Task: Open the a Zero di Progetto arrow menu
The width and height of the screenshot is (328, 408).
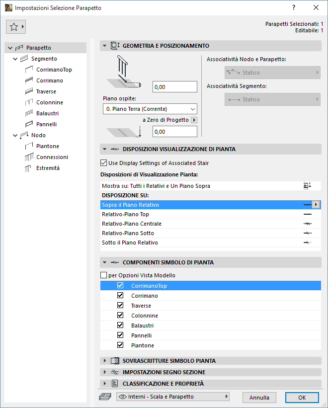Action: pos(194,120)
